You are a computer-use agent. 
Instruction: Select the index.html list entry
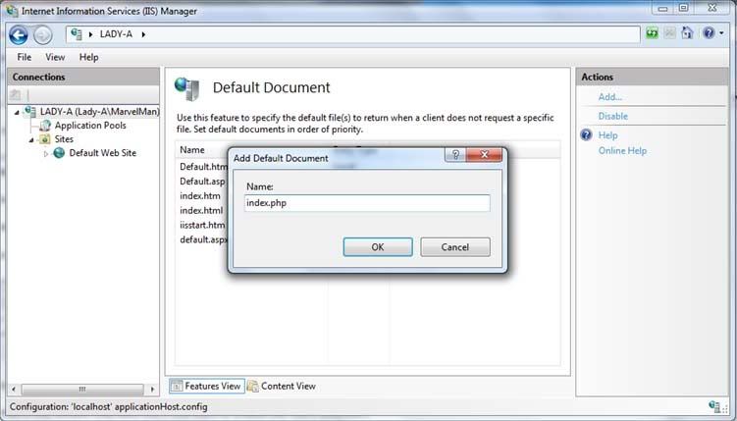(x=201, y=210)
